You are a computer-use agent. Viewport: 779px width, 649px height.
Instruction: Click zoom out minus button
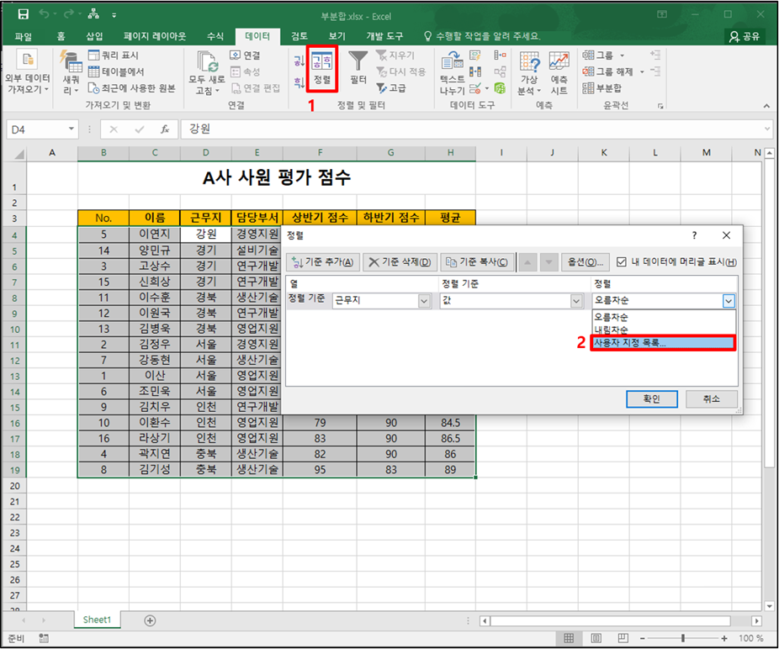(x=643, y=638)
